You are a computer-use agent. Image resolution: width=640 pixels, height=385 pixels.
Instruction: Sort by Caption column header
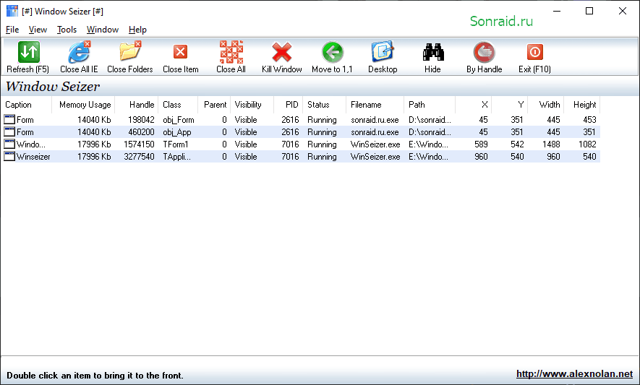click(27, 105)
